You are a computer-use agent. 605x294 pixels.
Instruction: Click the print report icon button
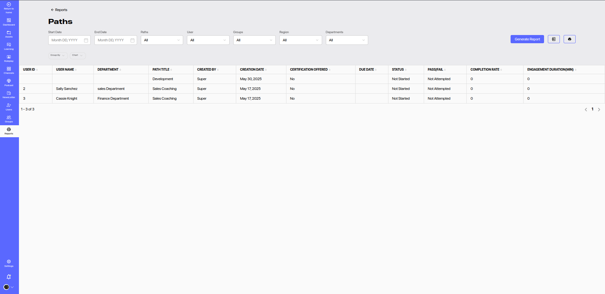(x=569, y=39)
